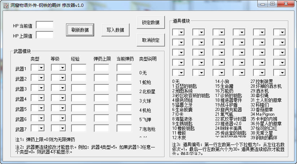Open item slot 16 dropdown in 道具模块
Viewport: 297px width, 164px height.
(239, 52)
